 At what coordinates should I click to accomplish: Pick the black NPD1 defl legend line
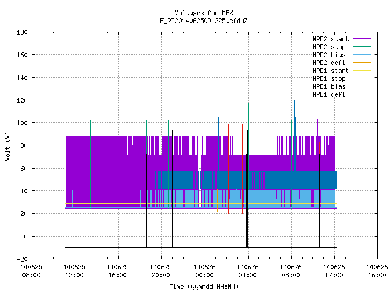click(362, 94)
